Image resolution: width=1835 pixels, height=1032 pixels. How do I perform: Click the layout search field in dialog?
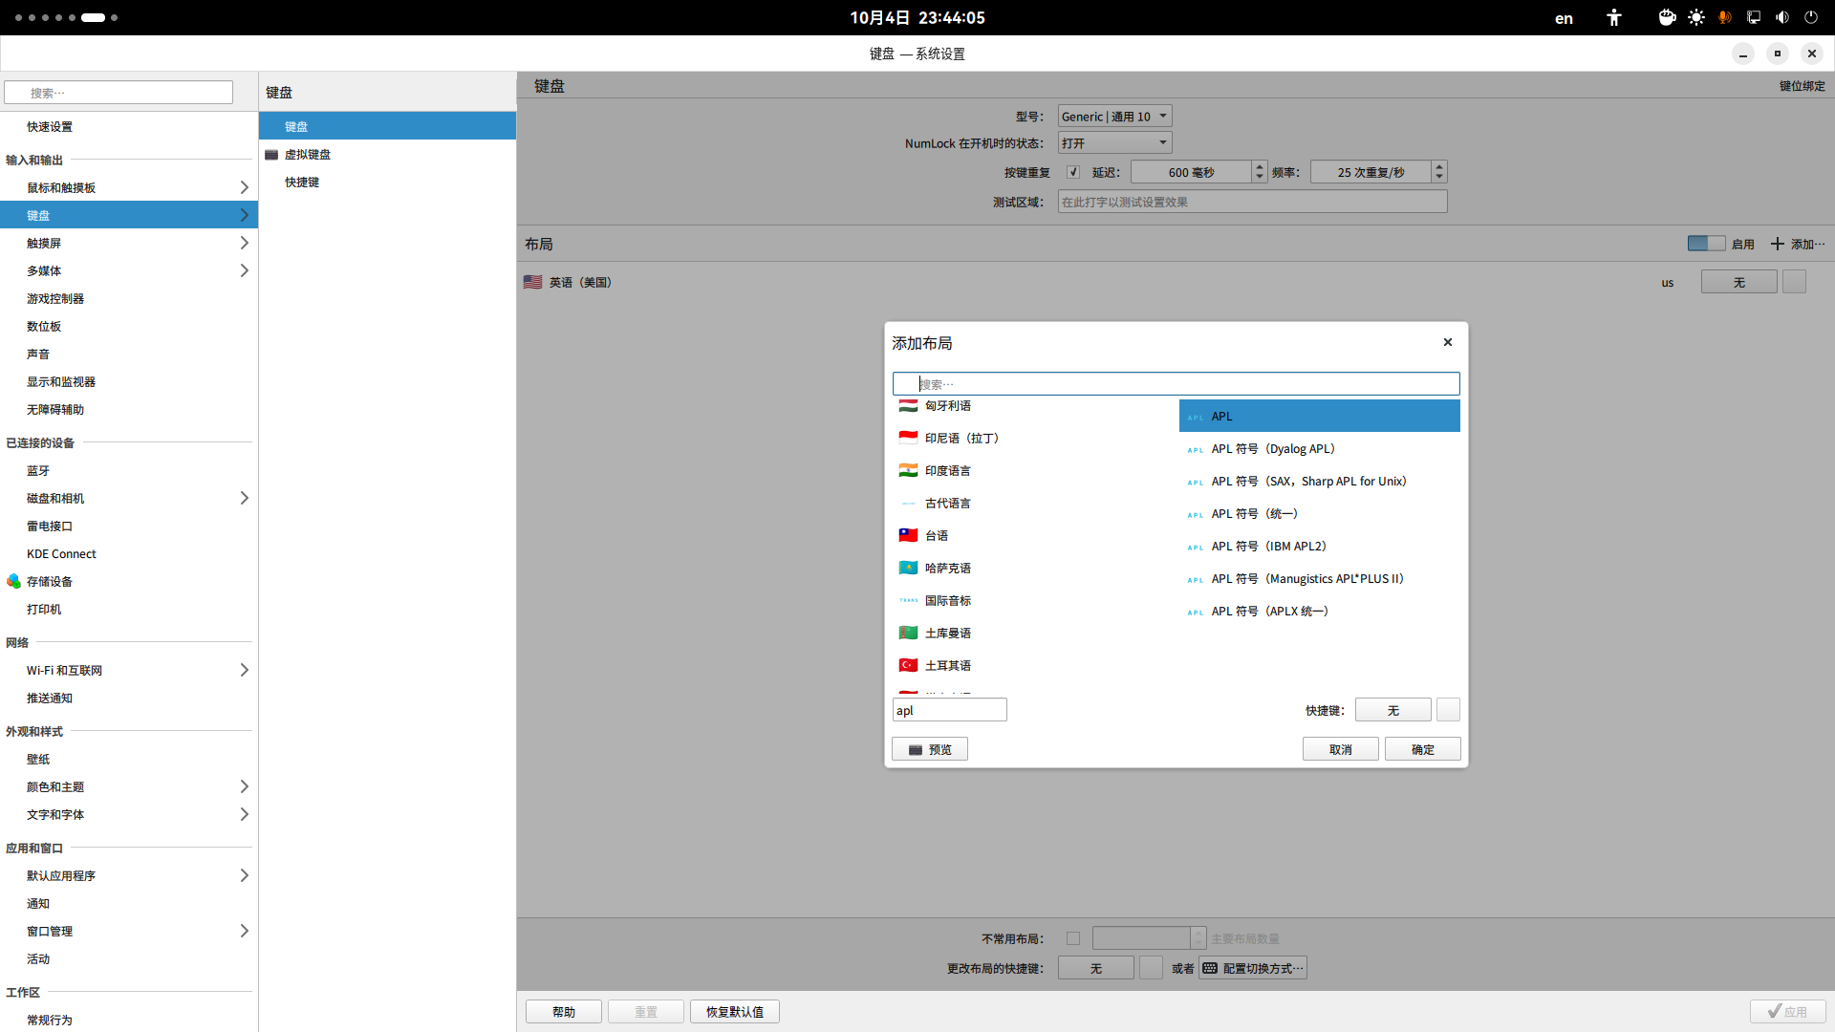coord(1176,384)
